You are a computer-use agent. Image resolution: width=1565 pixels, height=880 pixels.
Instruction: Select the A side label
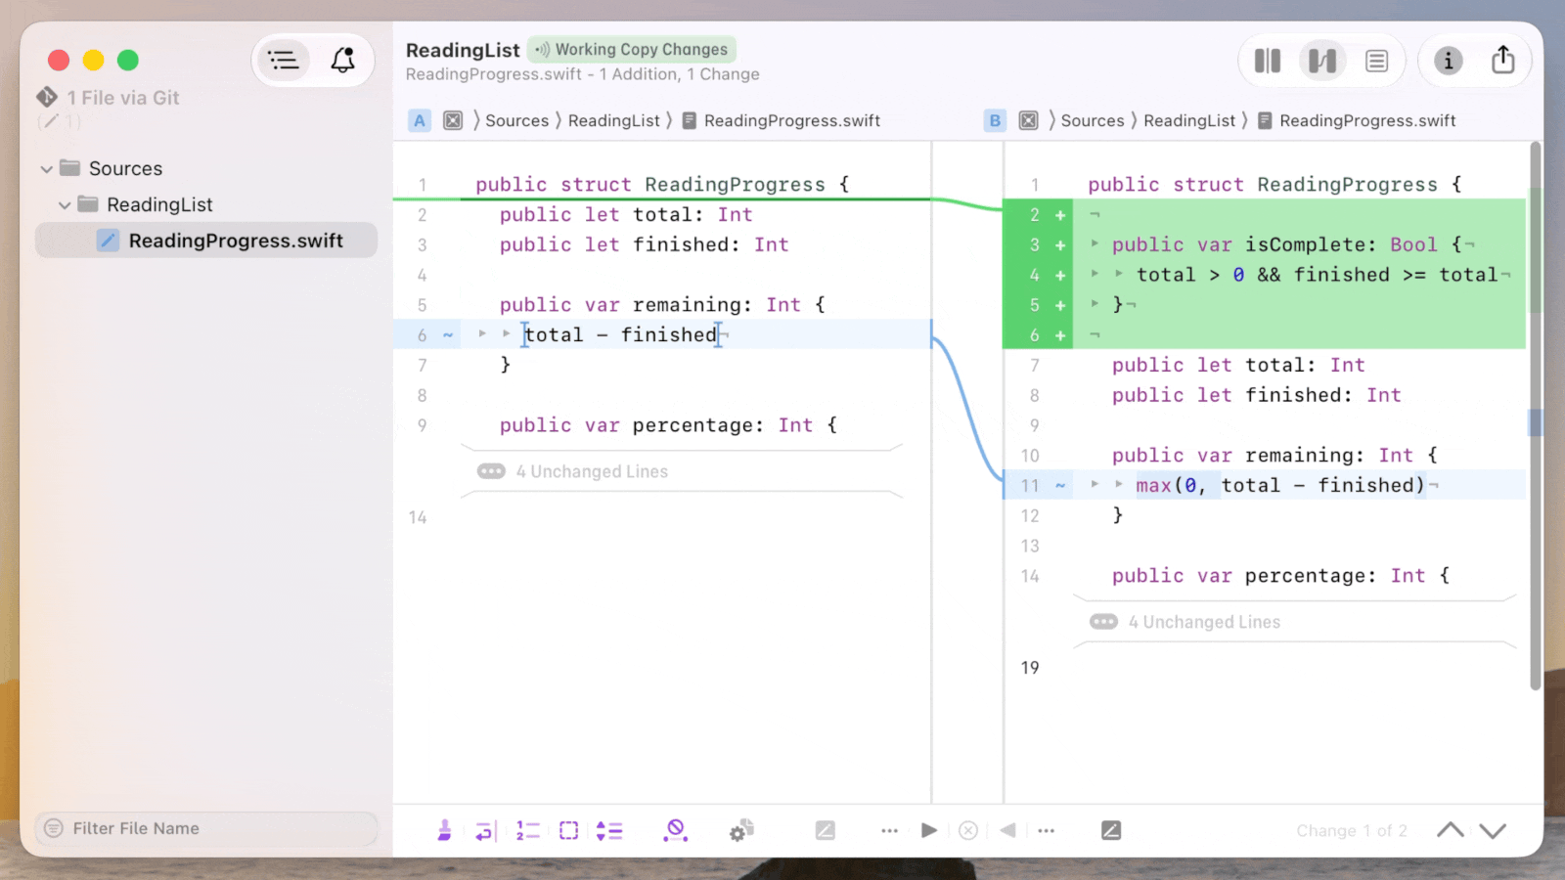pyautogui.click(x=420, y=120)
